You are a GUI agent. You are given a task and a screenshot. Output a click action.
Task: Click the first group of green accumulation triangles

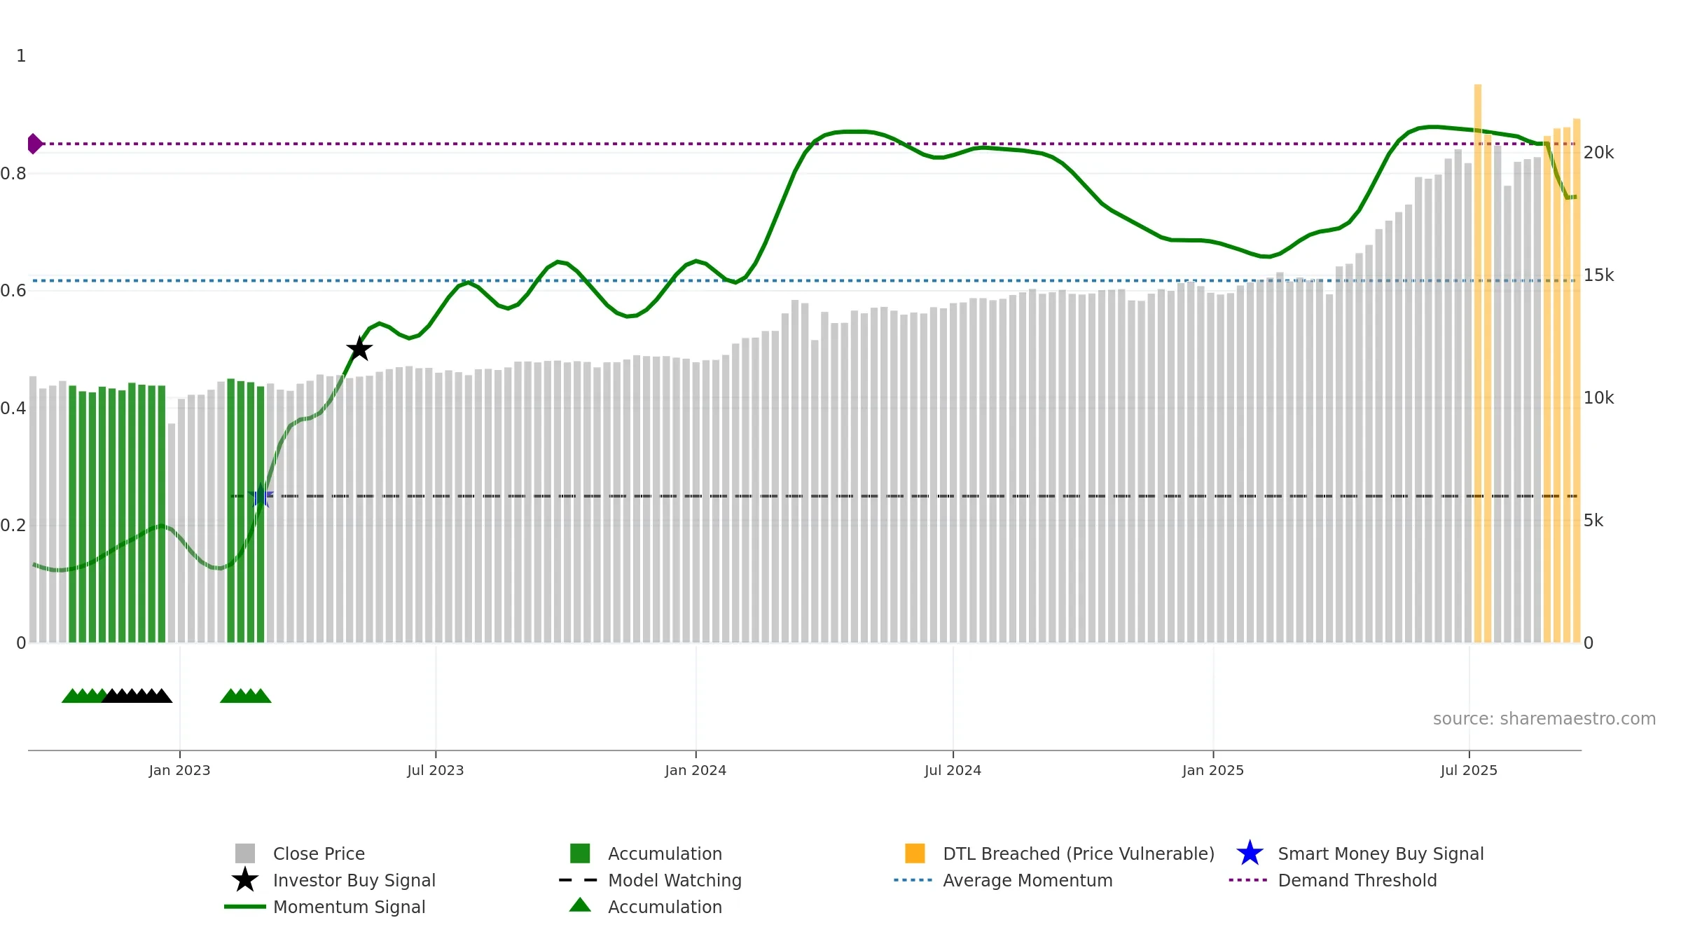point(84,696)
